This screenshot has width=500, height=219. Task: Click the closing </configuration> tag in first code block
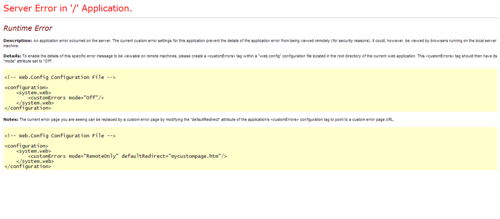click(x=28, y=108)
